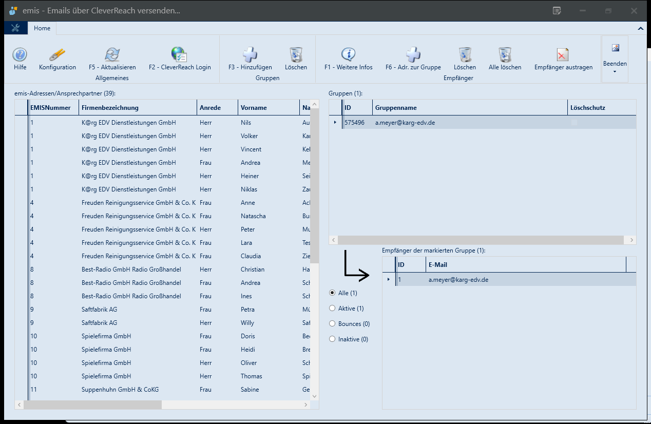
Task: Open the wrench application menu icon
Action: pos(15,28)
